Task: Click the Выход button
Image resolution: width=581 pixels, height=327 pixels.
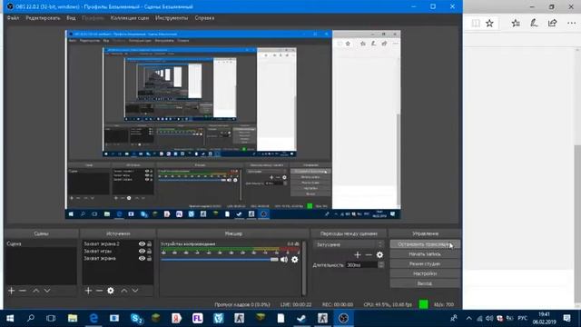Action: click(x=425, y=283)
